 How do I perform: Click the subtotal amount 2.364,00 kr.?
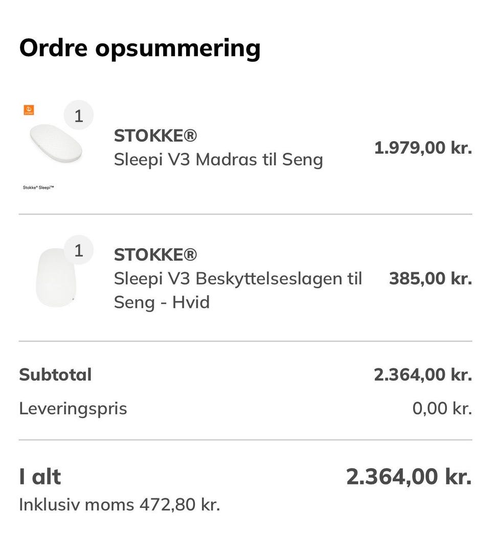pyautogui.click(x=423, y=374)
